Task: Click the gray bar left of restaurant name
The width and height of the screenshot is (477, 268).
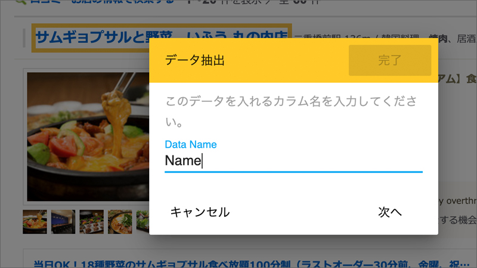Action: coord(24,38)
